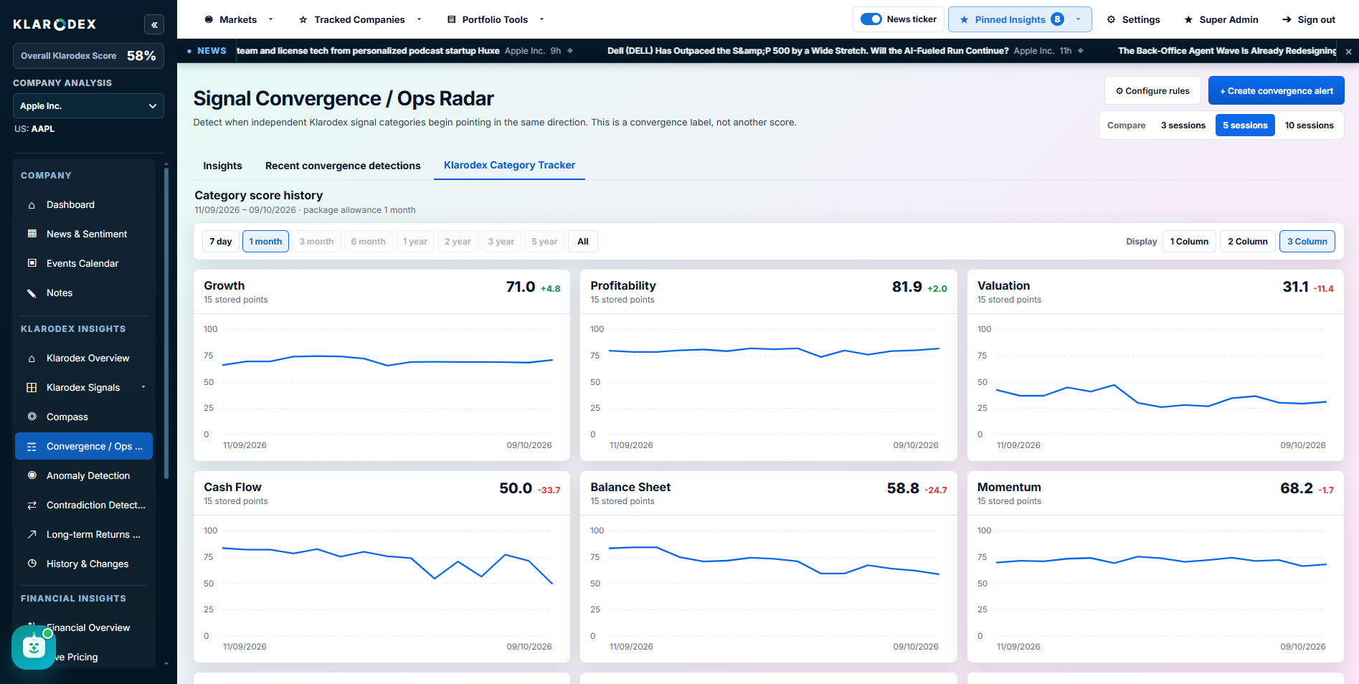Switch to the Insights tab
The image size is (1359, 684).
point(222,166)
